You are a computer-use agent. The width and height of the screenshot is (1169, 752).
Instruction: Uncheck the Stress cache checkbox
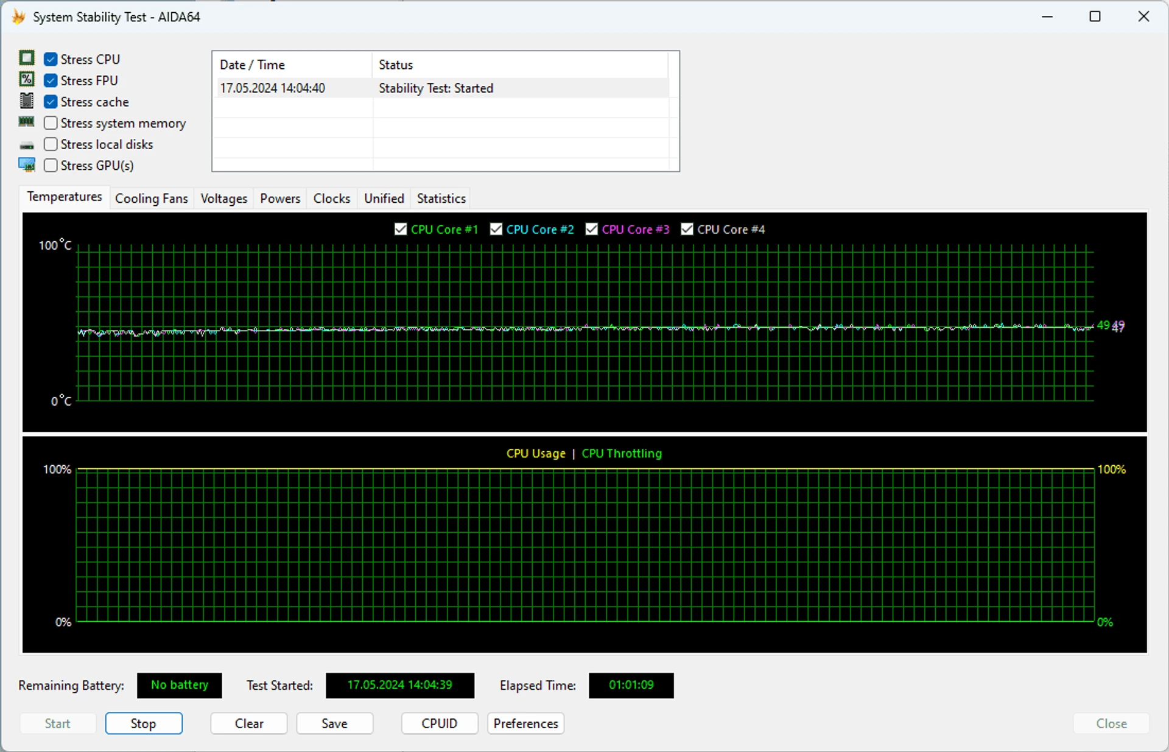click(x=51, y=102)
